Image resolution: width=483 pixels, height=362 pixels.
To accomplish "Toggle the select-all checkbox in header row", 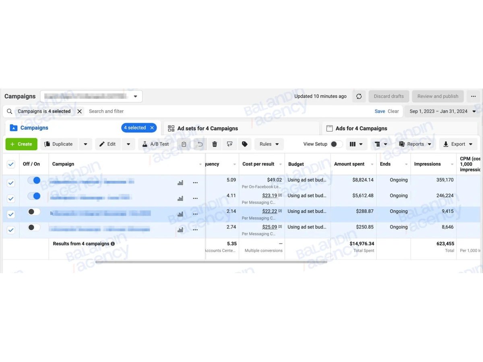I will pyautogui.click(x=11, y=164).
